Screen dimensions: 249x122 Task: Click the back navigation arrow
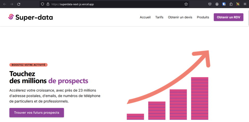point(5,4)
